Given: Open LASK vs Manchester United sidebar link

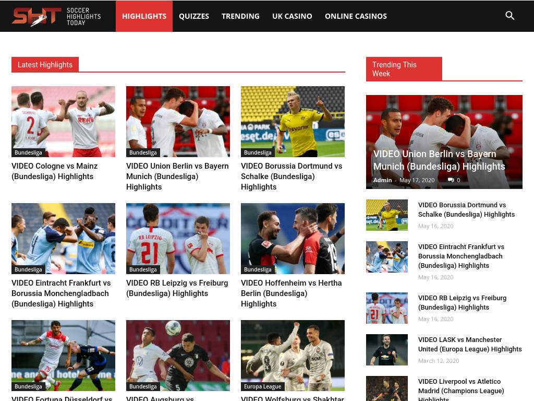Looking at the screenshot, I should (469, 344).
